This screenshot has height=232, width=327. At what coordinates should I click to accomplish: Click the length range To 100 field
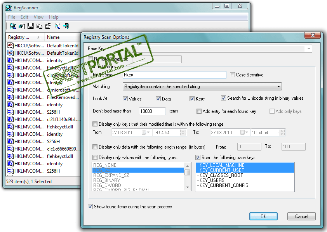[294, 147]
